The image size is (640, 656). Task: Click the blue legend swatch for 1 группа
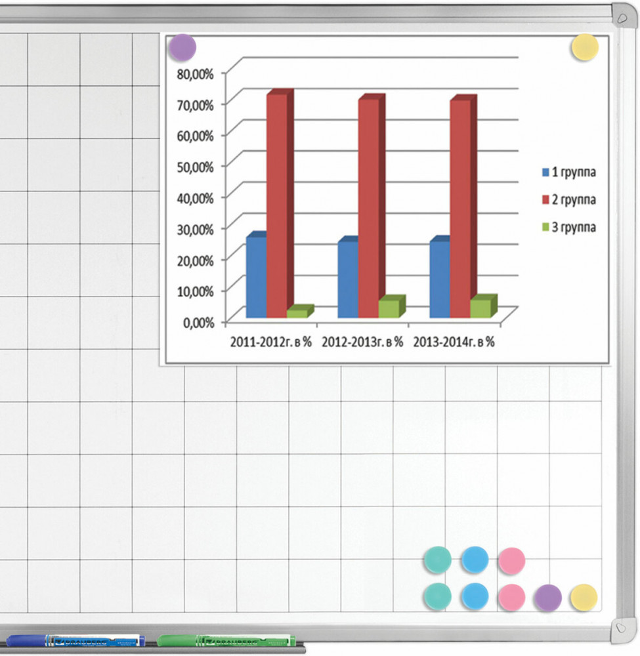pyautogui.click(x=545, y=173)
